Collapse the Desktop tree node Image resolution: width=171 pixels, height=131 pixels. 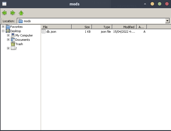pyautogui.click(x=3, y=31)
